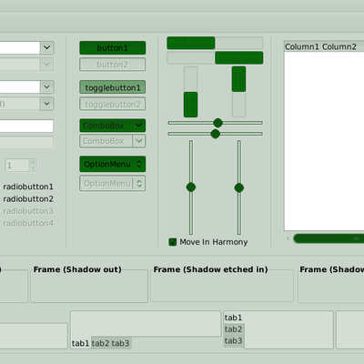Click the right vertical progress bar
The image size is (364, 364).
[238, 92]
